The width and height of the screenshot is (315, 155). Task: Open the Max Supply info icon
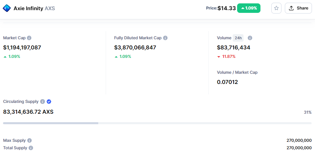coord(29,140)
